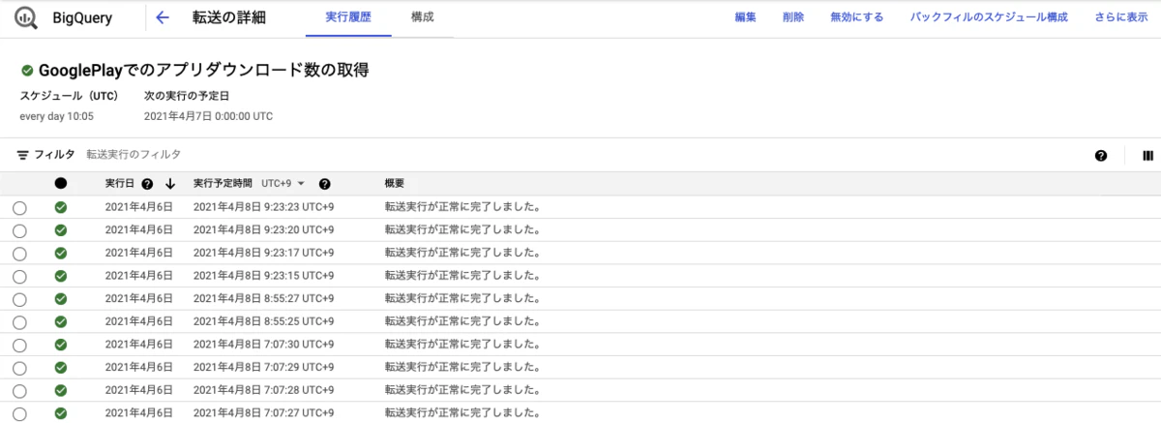The height and width of the screenshot is (423, 1161).
Task: Select the radio button for 7:07:29 run
Action: click(x=20, y=368)
